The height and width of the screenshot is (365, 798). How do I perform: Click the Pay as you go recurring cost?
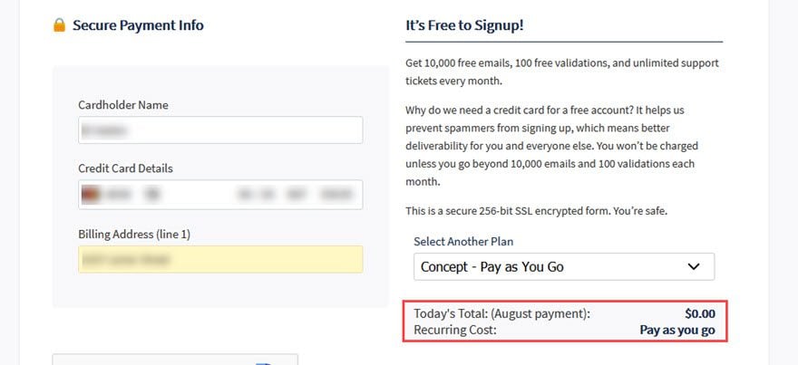tap(677, 330)
